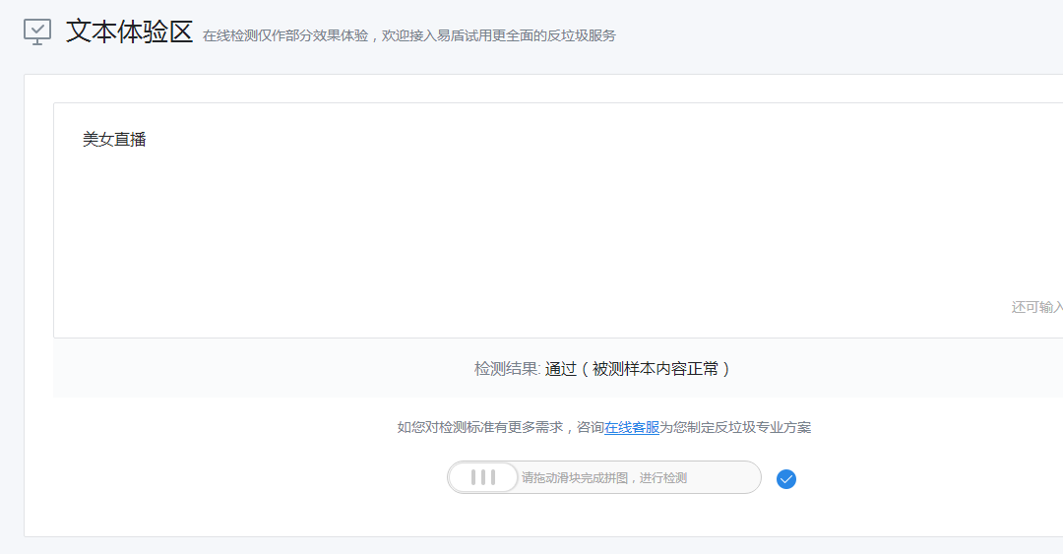This screenshot has height=554, width=1063.
Task: Click the blue checkmark verification icon
Action: (785, 479)
